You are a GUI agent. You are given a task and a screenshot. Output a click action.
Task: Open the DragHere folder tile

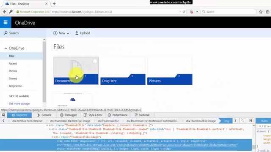[x=123, y=71]
